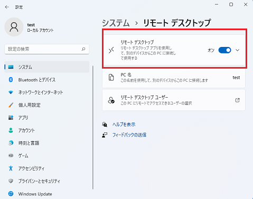Image resolution: width=253 pixels, height=199 pixels.
Task: Minimize the settings window
Action: tap(217, 5)
